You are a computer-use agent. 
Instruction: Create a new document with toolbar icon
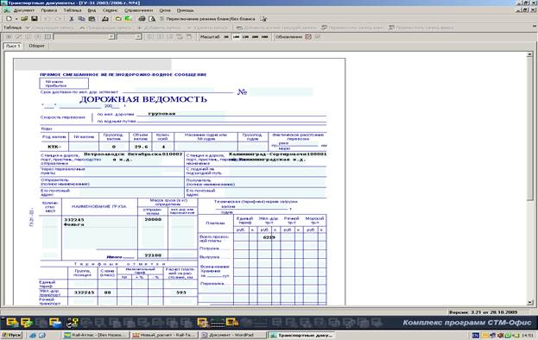click(x=9, y=18)
